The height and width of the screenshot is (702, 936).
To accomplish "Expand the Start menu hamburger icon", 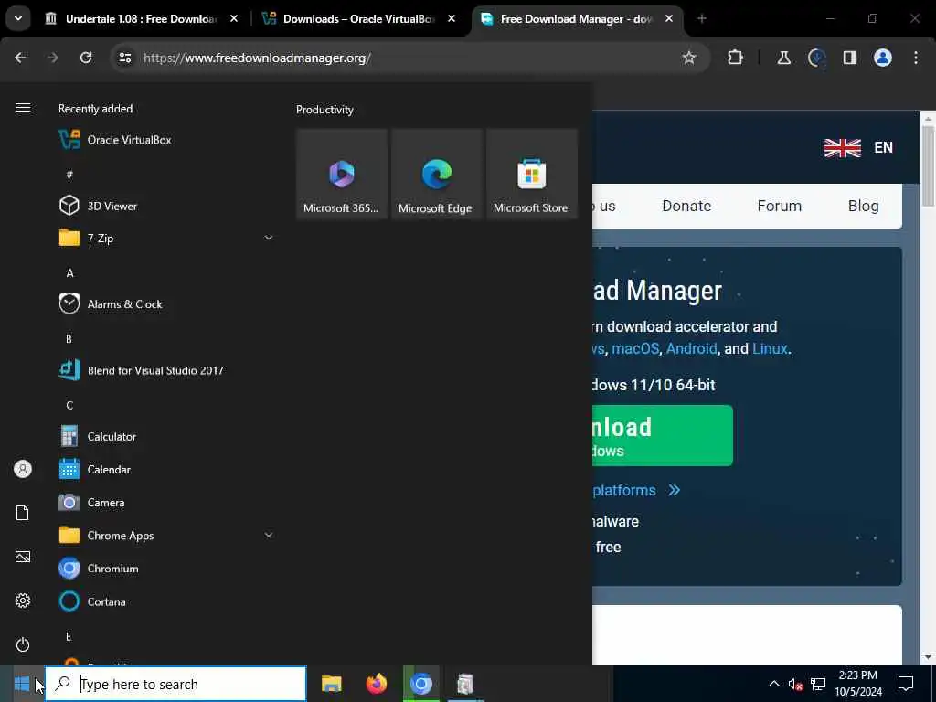I will click(23, 108).
